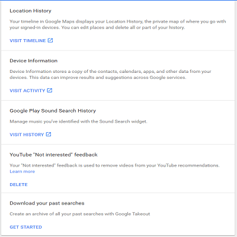Click the blue progress bar at the top of the page
Screen dimensions: 237x237
[x=118, y=1]
